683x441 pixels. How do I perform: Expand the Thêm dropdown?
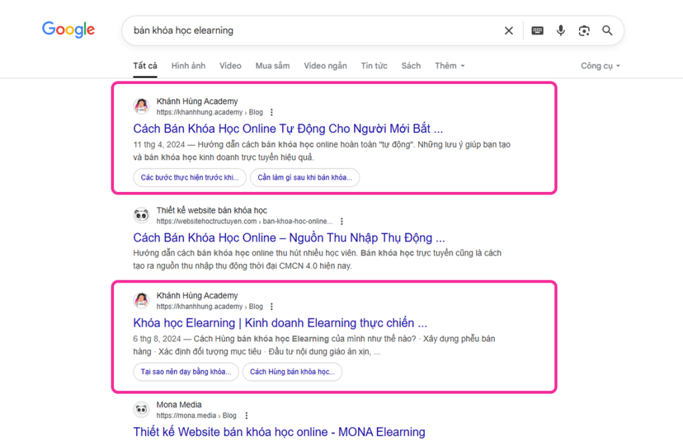(450, 66)
